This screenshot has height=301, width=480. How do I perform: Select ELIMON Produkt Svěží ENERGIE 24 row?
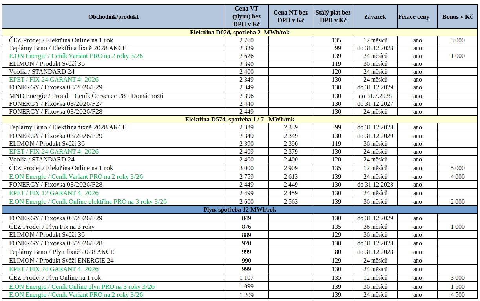coord(61,261)
